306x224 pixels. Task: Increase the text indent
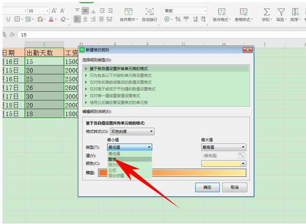110,11
